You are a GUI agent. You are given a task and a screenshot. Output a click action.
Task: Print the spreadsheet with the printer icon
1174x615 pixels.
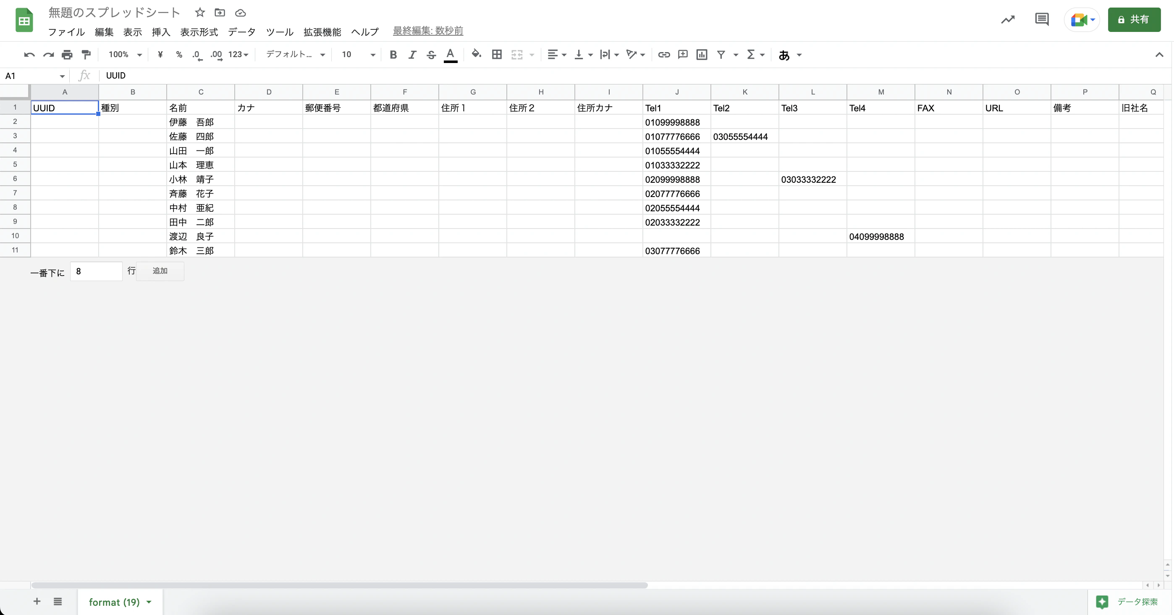tap(67, 55)
